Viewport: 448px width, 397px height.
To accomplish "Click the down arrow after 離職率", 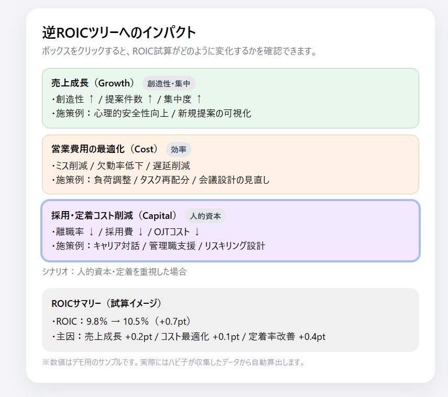I will click(x=91, y=231).
